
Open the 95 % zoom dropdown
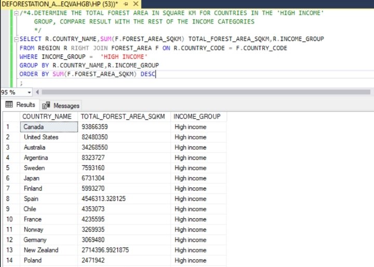pos(29,92)
